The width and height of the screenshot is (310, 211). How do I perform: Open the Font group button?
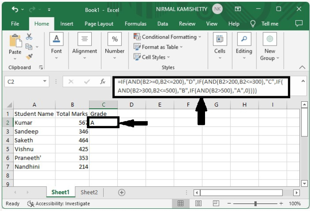tap(56, 46)
